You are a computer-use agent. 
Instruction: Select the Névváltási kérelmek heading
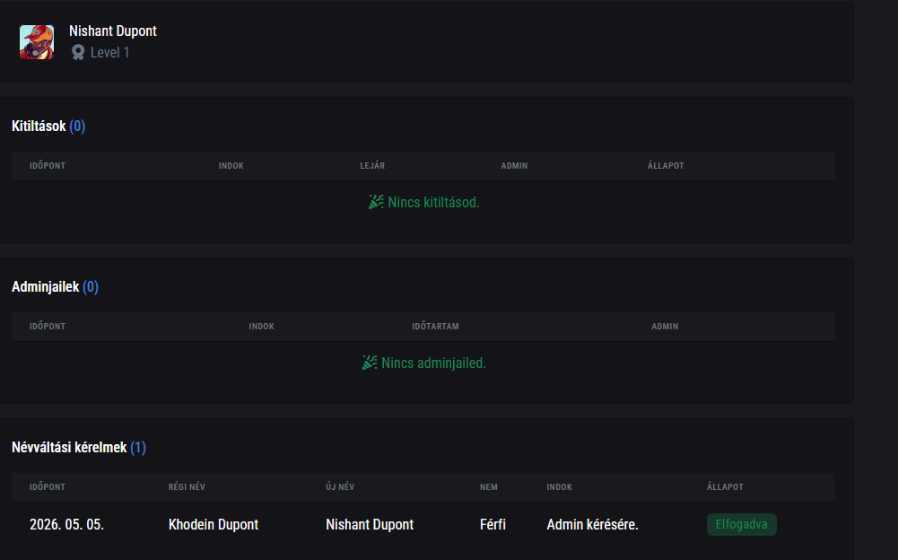pos(69,447)
